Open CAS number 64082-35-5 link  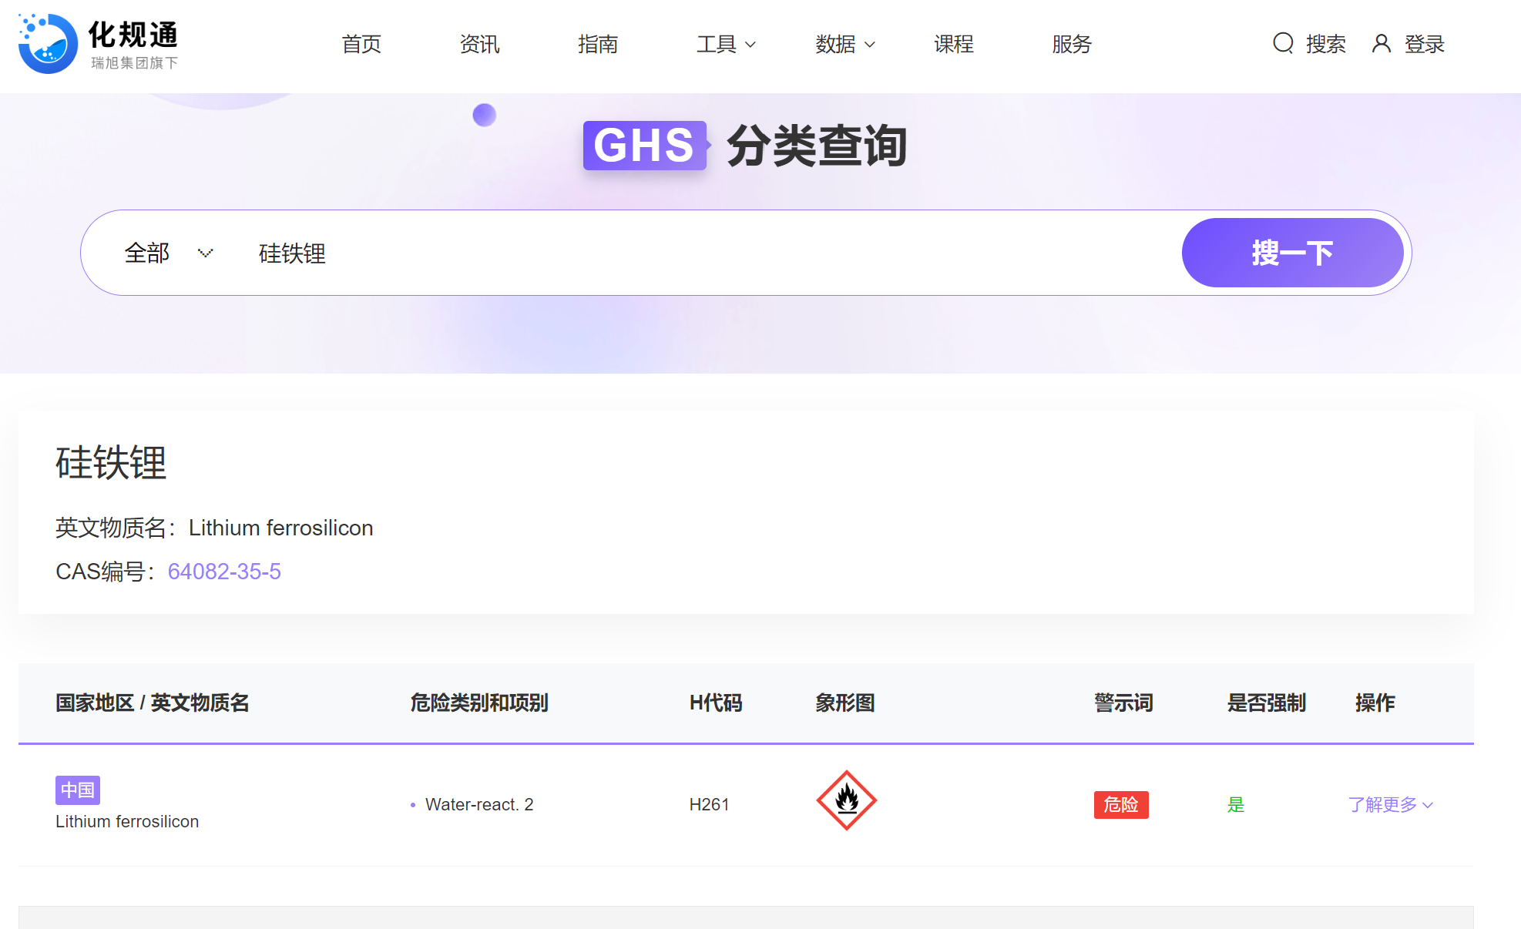[x=224, y=571]
